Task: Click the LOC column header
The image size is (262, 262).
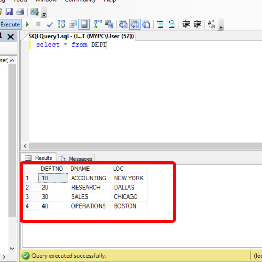Action: point(129,169)
